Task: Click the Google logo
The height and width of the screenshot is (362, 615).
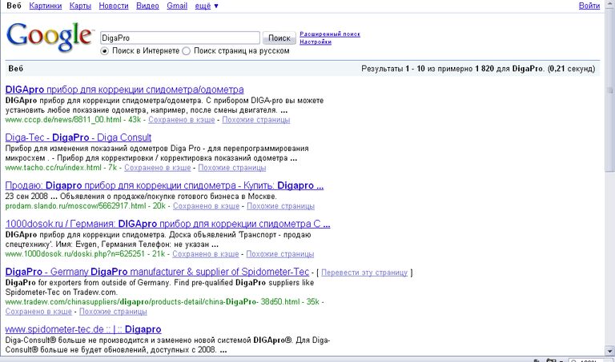Action: tap(50, 37)
